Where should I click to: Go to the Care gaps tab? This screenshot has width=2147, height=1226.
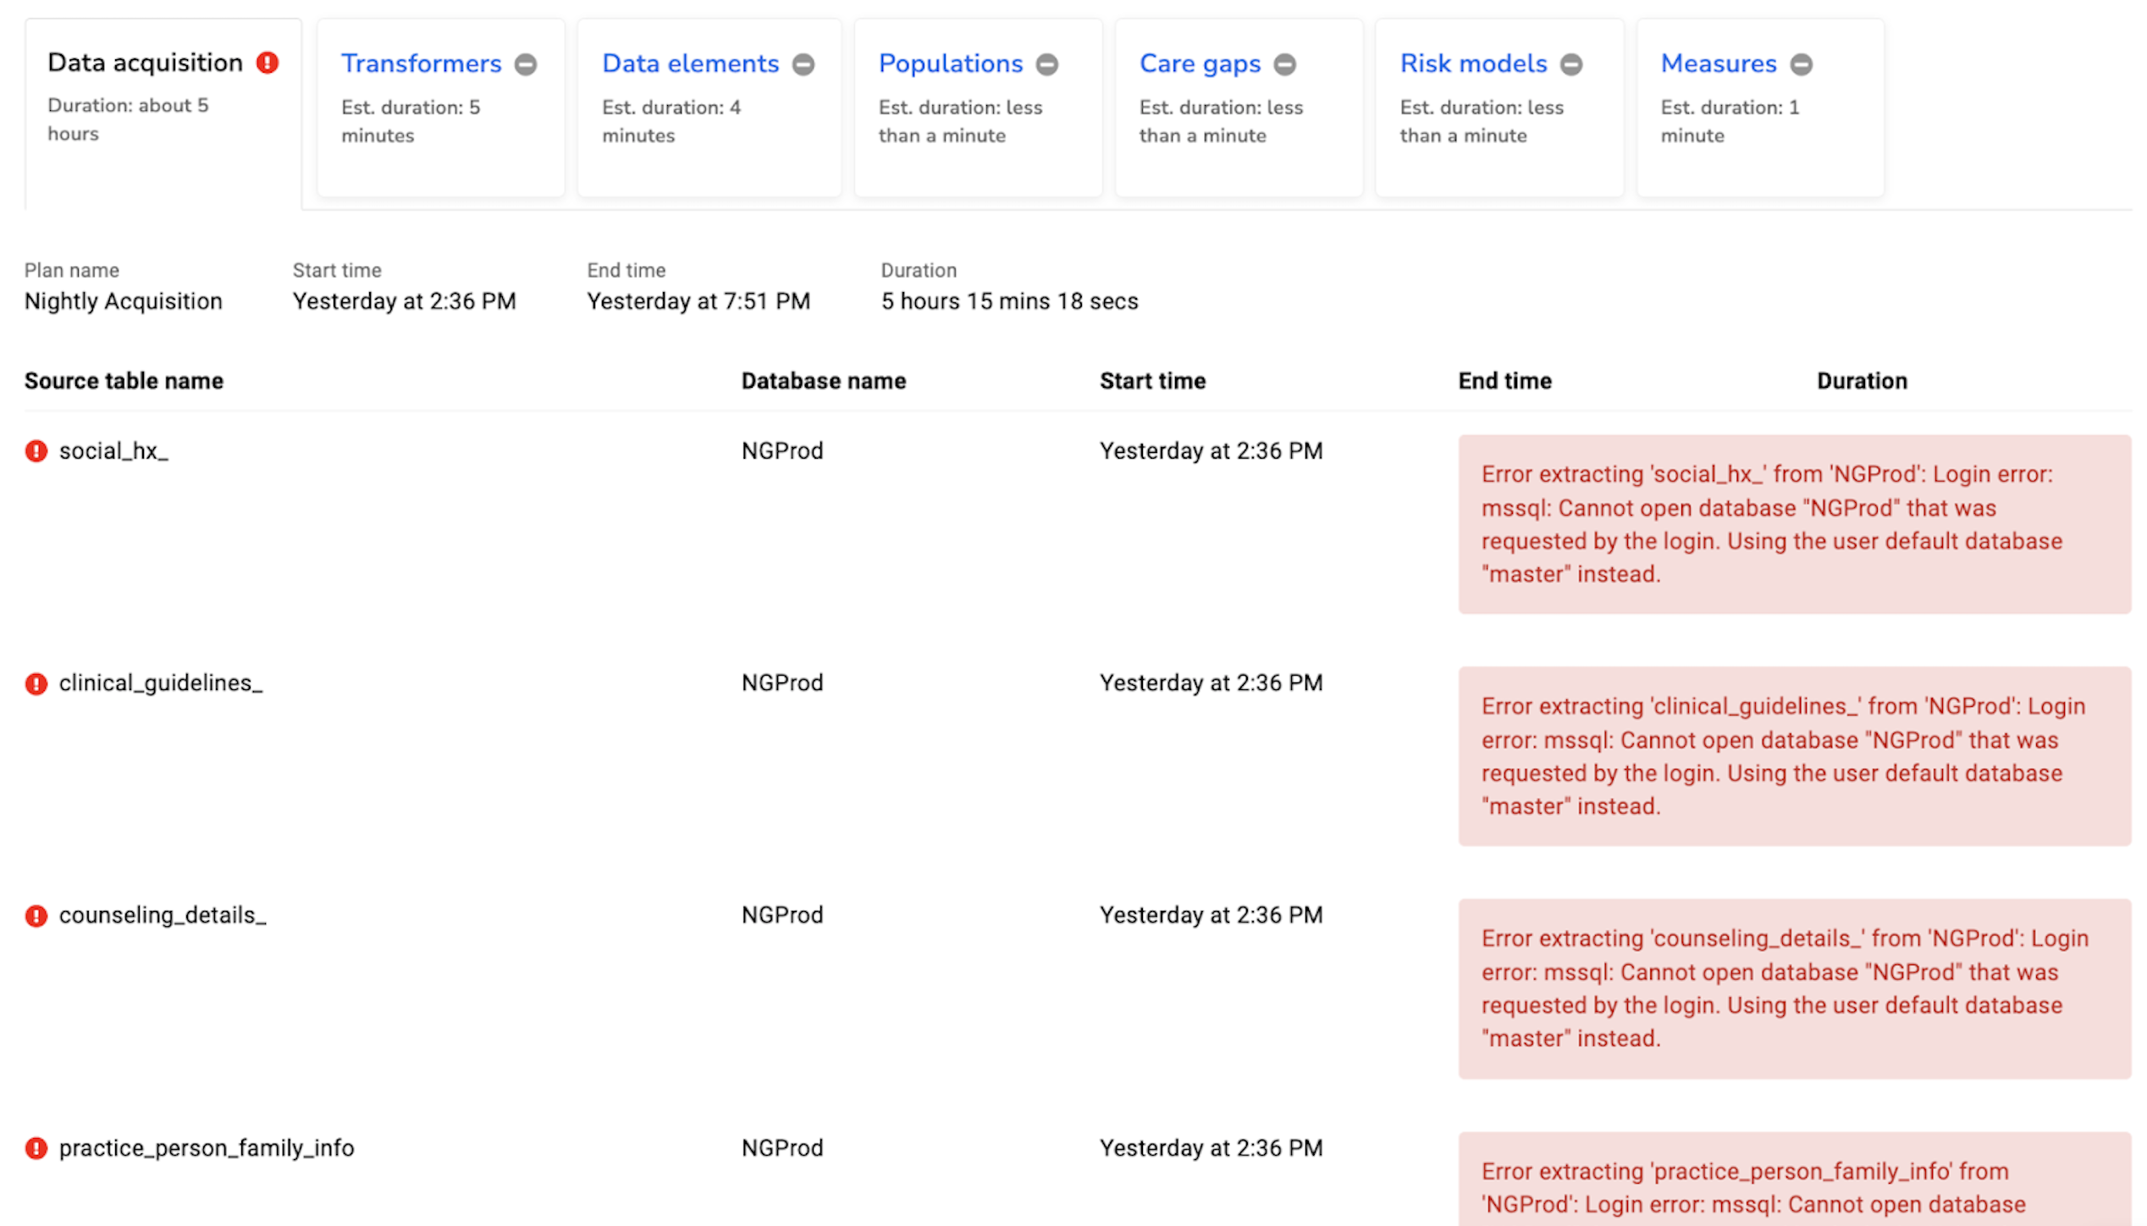1200,64
